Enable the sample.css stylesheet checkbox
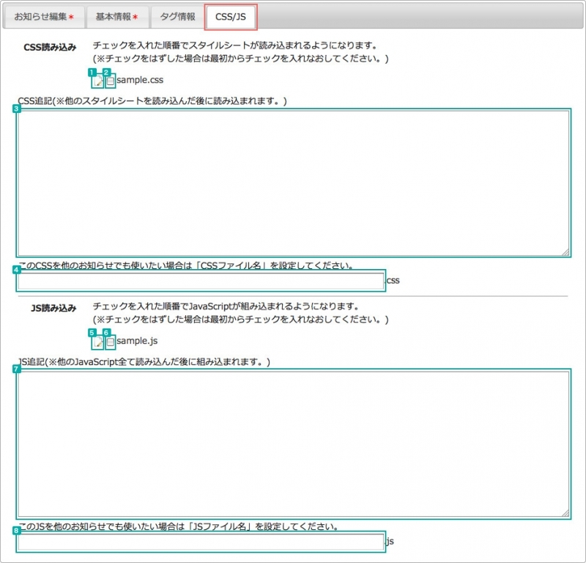The height and width of the screenshot is (563, 586). coord(109,80)
